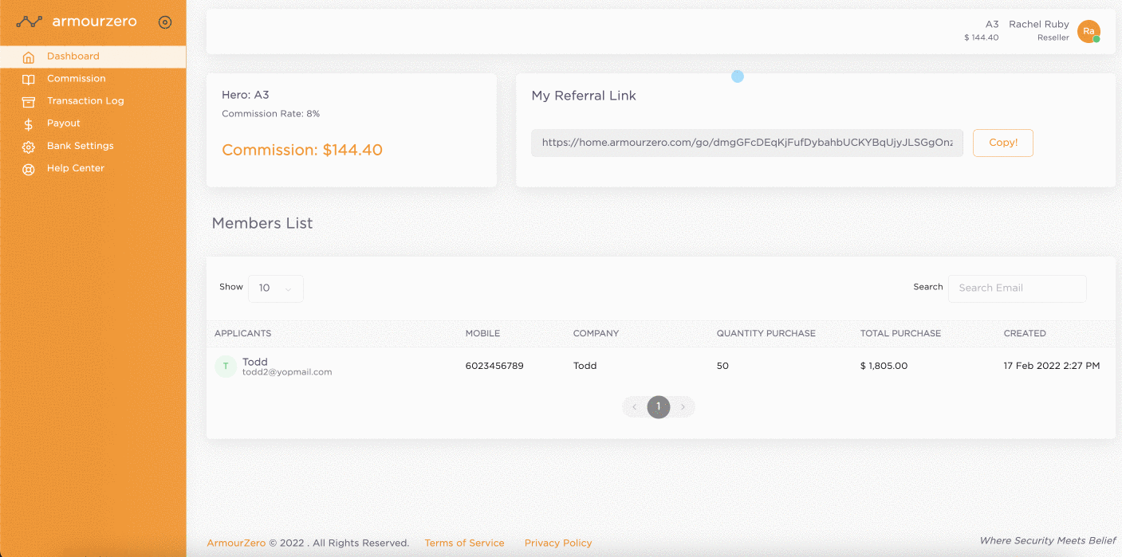Image resolution: width=1122 pixels, height=557 pixels.
Task: Click the Payout dollar icon
Action: point(29,124)
